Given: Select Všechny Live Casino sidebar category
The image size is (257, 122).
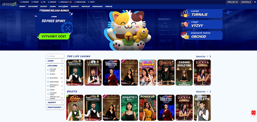Looking at the screenshot, I should [55, 98].
